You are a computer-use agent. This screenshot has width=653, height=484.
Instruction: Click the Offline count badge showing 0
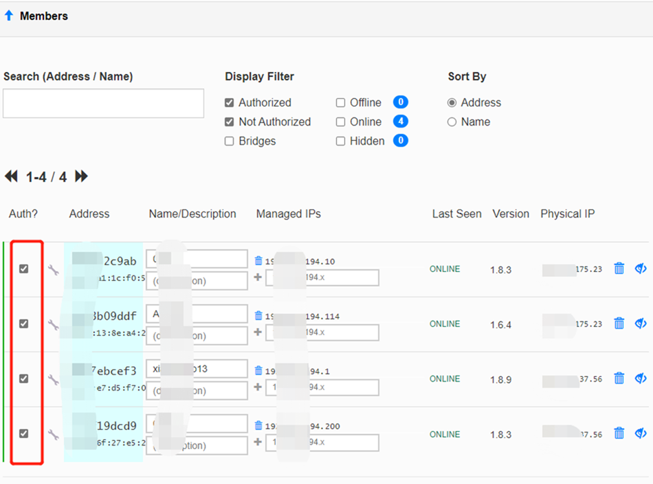coord(401,102)
